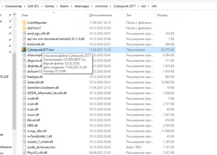Click the Файл "BIN" type cell
This screenshot has width=217, height=155.
click(134, 147)
